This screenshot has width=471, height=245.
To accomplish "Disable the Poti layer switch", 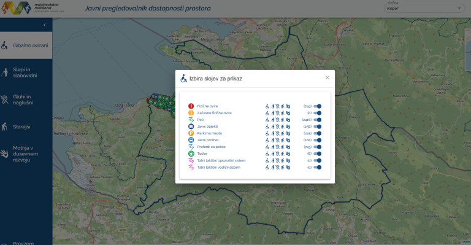I will point(318,120).
